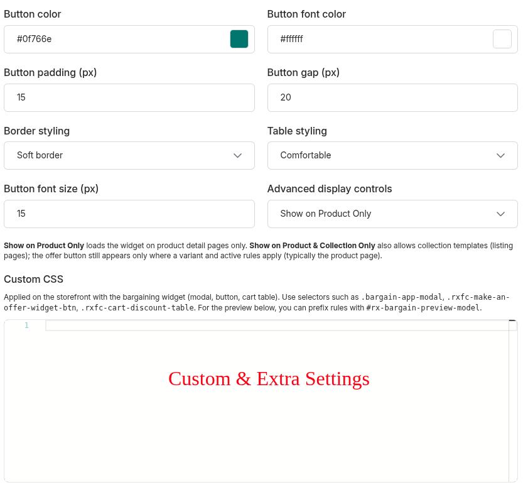
Task: Select line number 1 in CSS editor gutter
Action: (26, 325)
